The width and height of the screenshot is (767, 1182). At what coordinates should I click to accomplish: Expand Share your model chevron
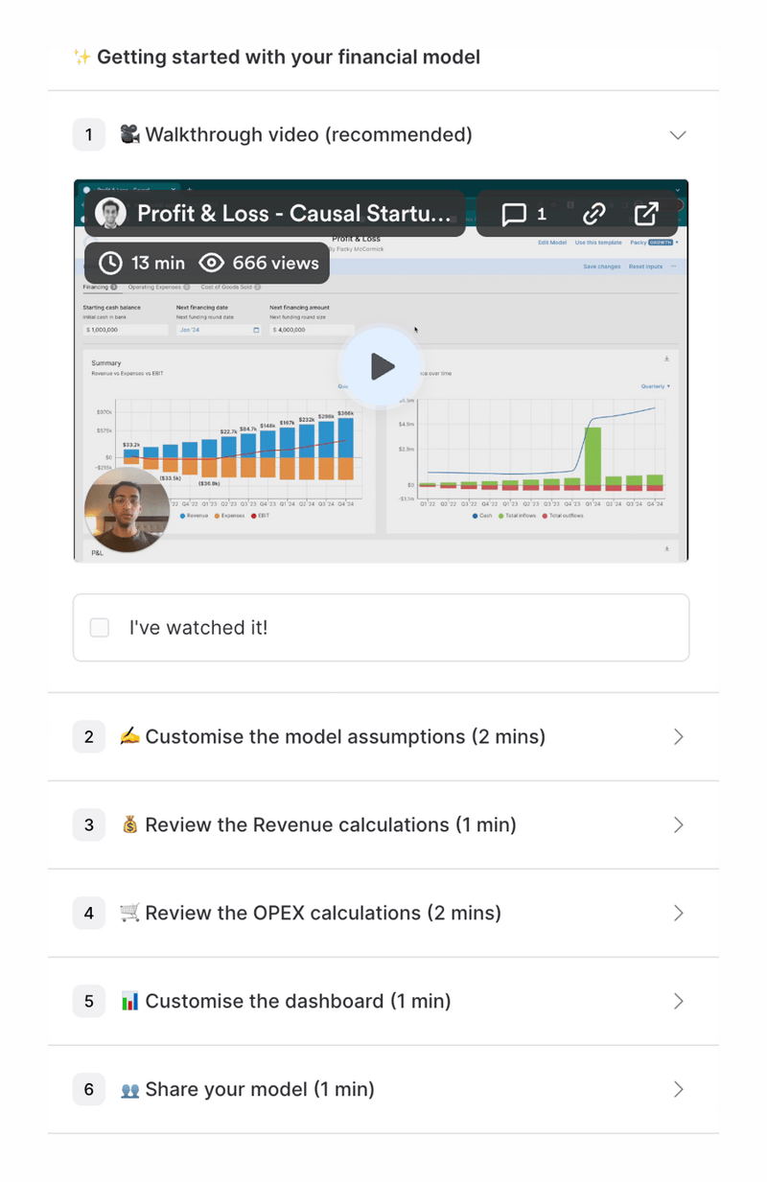point(678,1090)
